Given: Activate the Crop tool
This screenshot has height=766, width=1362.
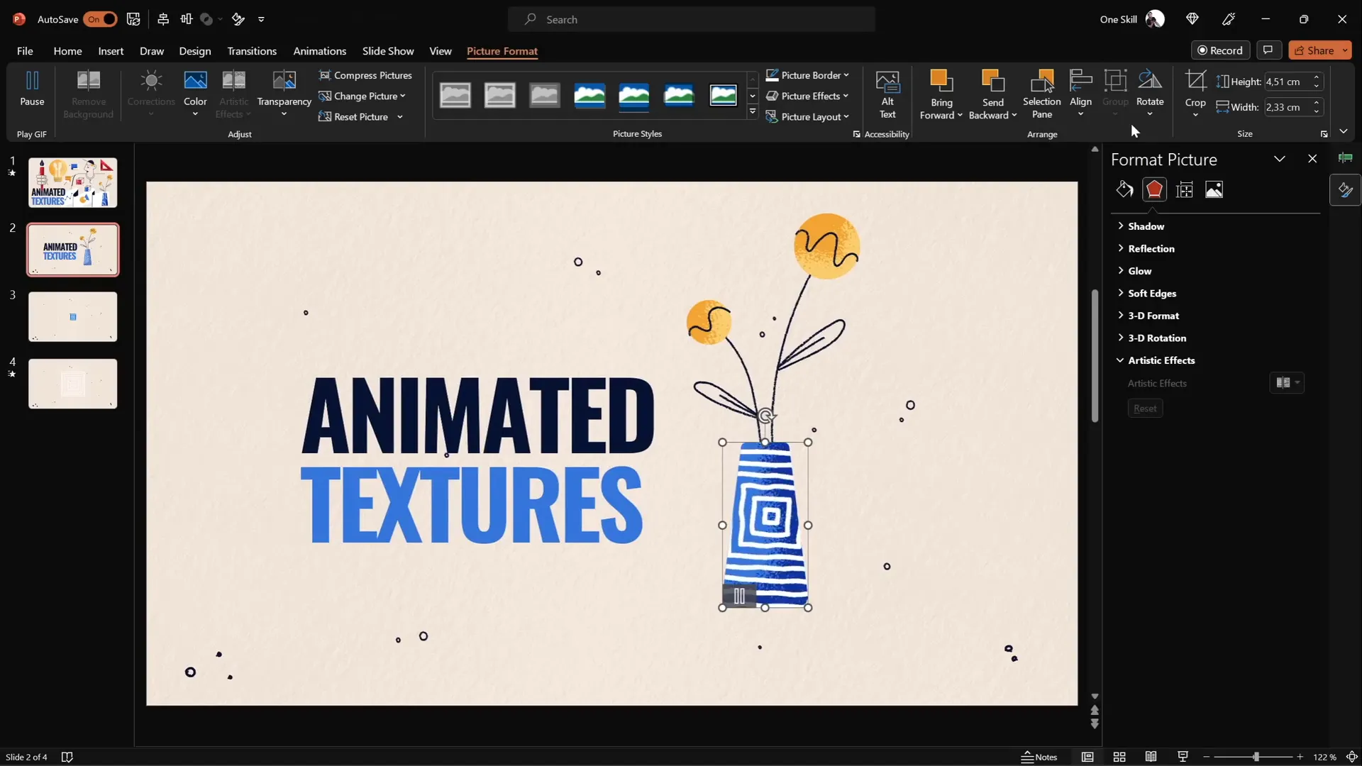Looking at the screenshot, I should pos(1195,93).
